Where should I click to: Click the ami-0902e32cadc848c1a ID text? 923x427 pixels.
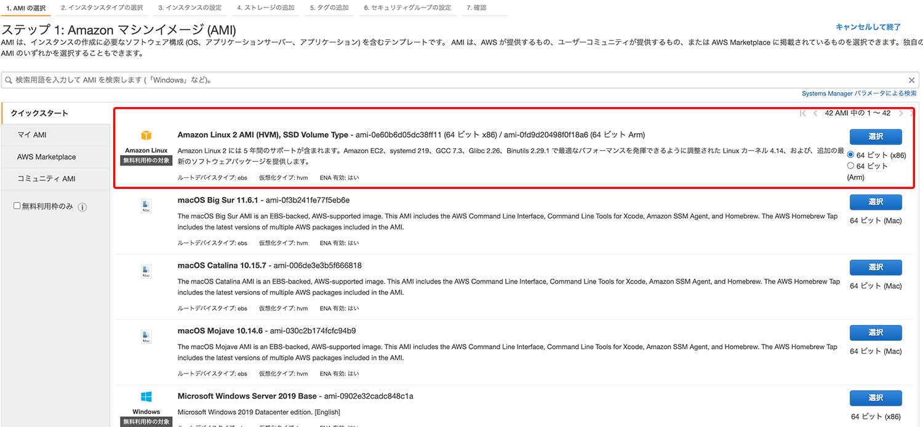[x=370, y=396]
